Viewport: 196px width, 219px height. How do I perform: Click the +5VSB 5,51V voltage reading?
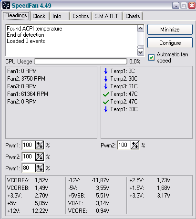pyautogui.click(x=89, y=196)
